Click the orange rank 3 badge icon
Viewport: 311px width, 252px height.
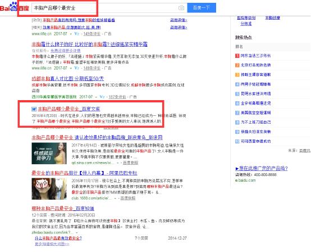coord(237,75)
